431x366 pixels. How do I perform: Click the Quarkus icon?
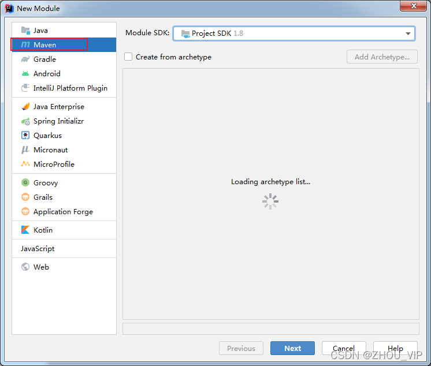pyautogui.click(x=25, y=135)
